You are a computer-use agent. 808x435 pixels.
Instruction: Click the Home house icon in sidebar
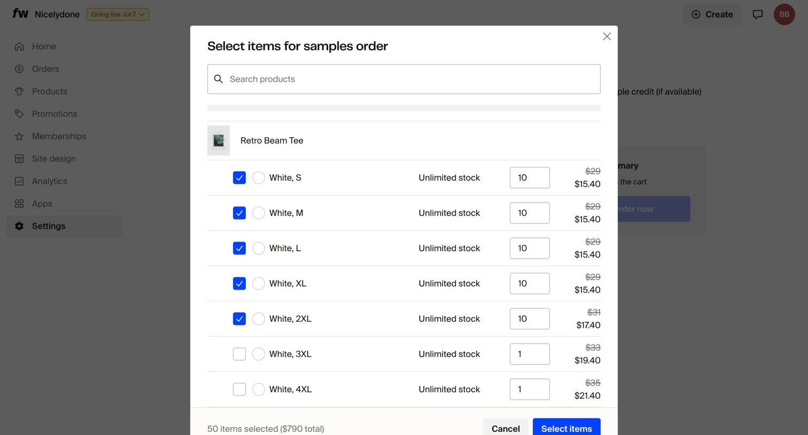click(x=19, y=46)
